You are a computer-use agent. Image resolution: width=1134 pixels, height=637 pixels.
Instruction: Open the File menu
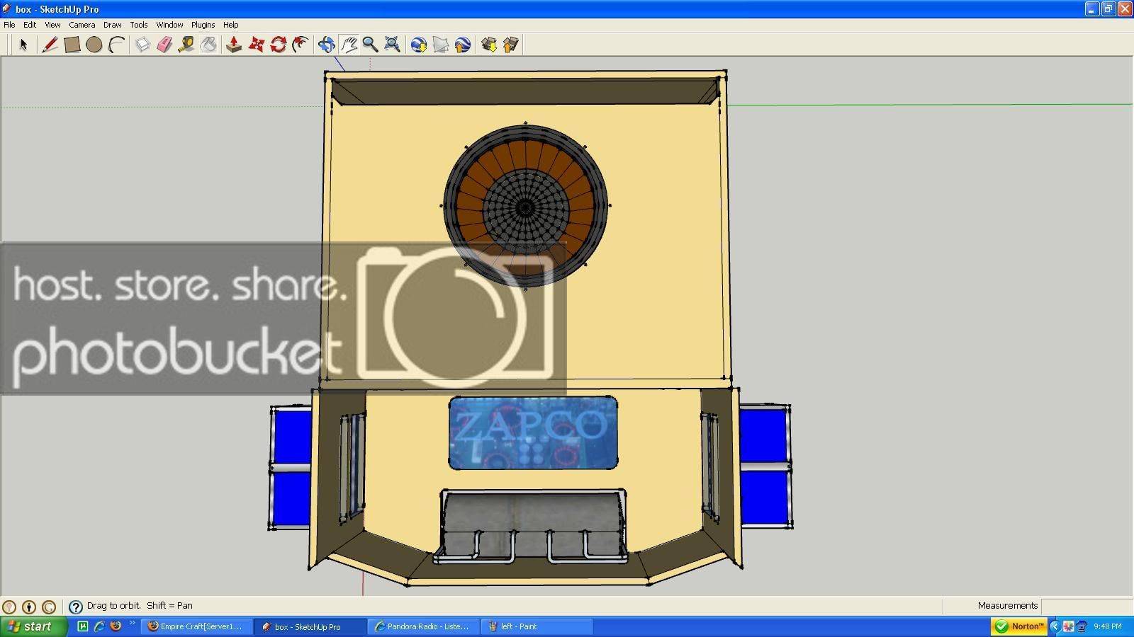[x=9, y=25]
